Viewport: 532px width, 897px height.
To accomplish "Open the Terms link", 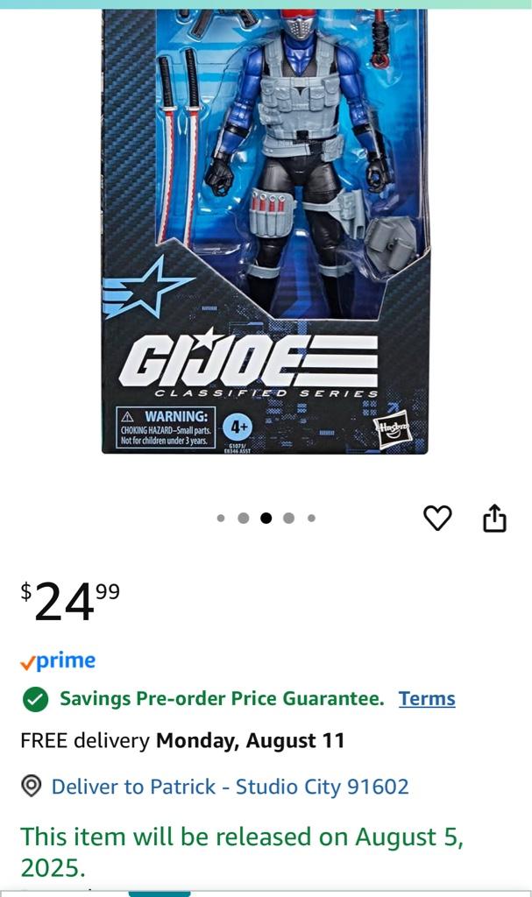I will click(x=427, y=698).
